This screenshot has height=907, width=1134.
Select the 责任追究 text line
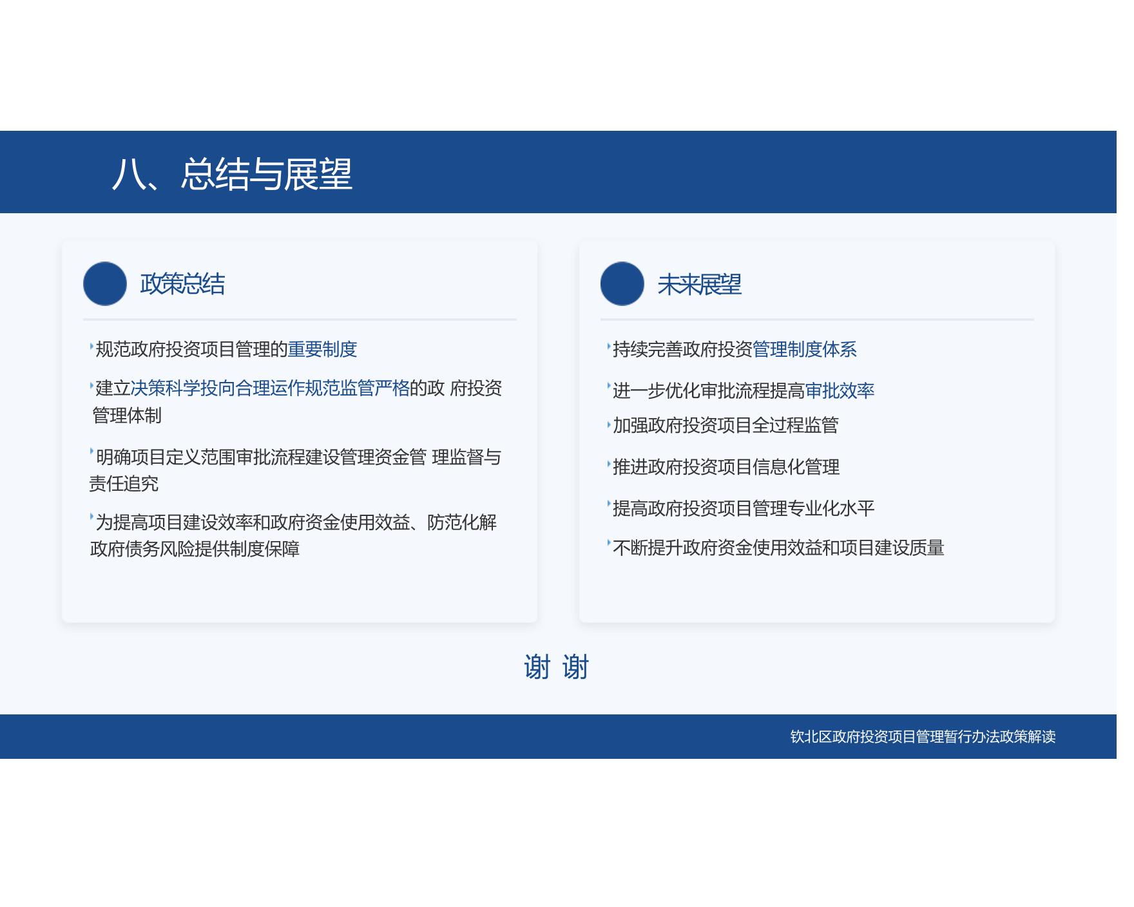coord(124,484)
